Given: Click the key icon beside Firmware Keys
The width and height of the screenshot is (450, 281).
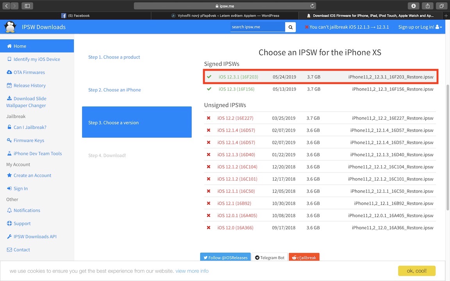Looking at the screenshot, I should point(9,140).
